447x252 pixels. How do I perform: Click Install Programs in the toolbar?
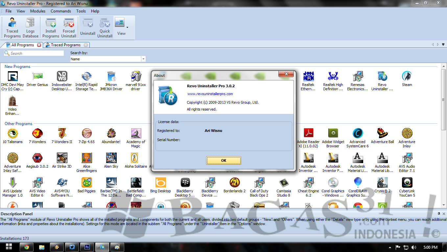point(51,28)
